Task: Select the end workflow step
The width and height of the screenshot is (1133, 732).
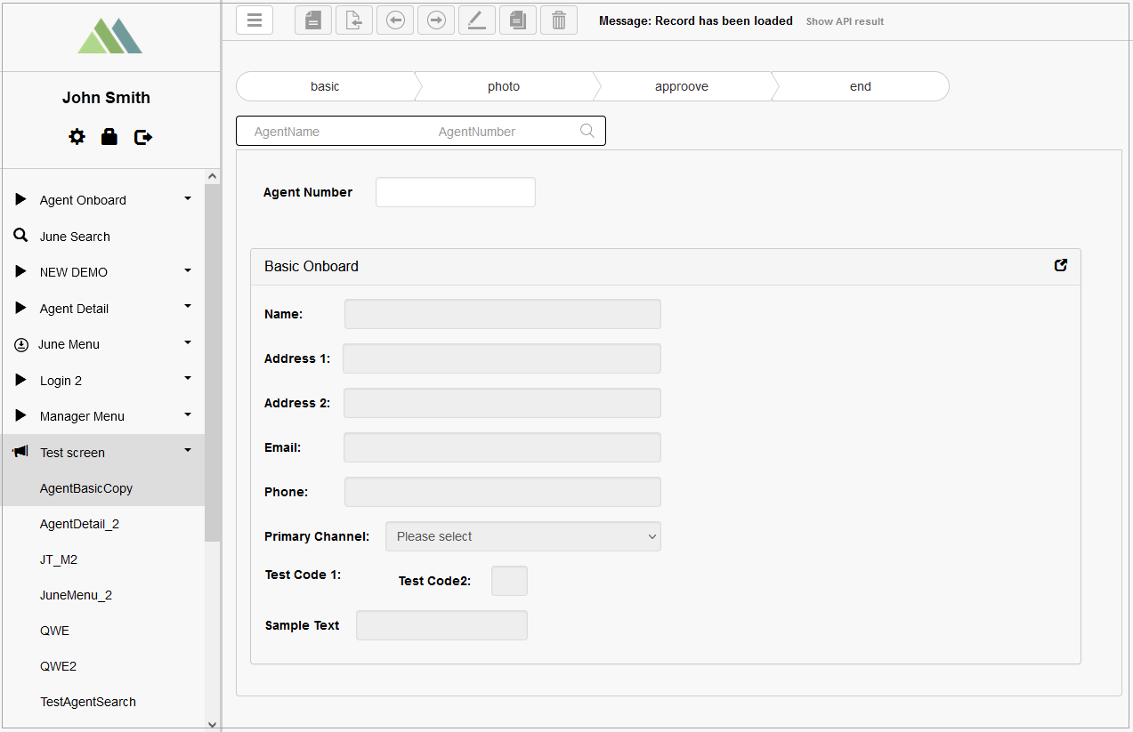Action: coord(861,86)
